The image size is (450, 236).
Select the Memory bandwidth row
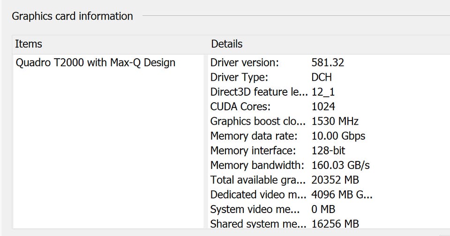[257, 166]
